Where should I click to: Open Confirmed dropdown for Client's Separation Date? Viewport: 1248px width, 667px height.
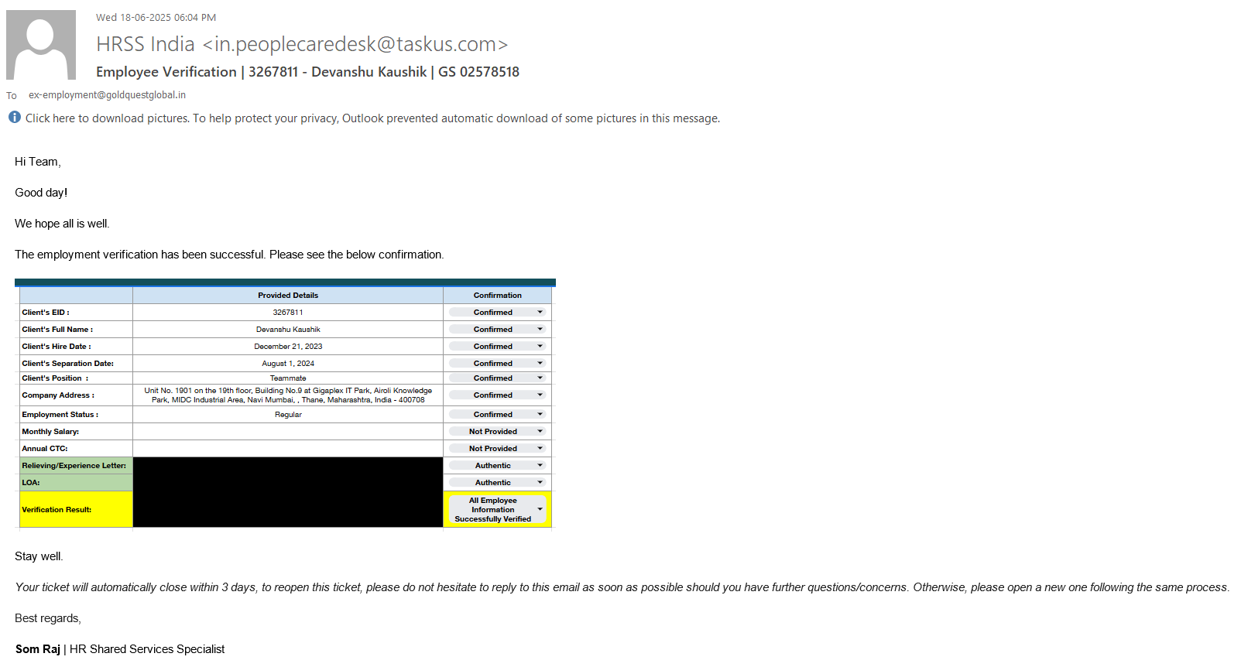(497, 364)
